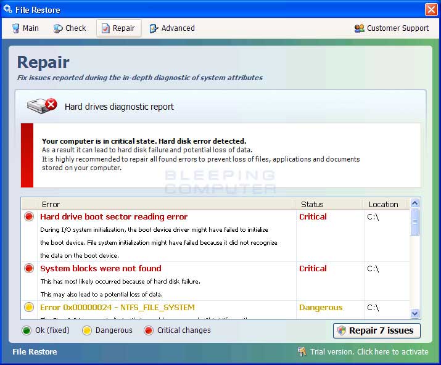Click the scrollbar up arrow in error list
This screenshot has width=441, height=365.
pyautogui.click(x=415, y=203)
